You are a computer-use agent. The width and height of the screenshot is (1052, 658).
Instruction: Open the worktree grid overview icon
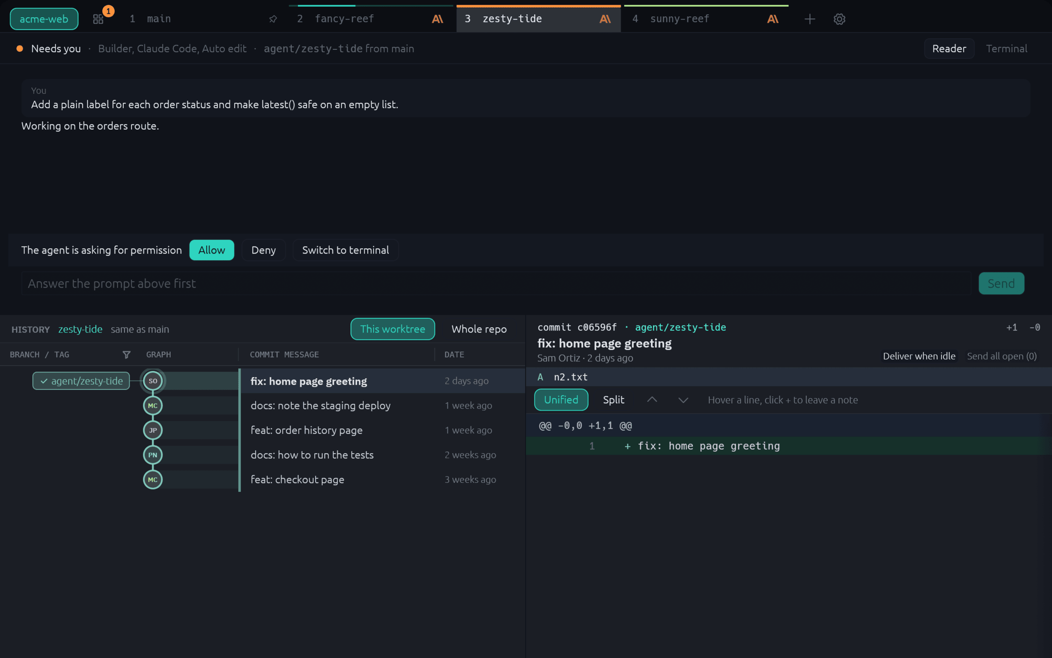pos(98,19)
